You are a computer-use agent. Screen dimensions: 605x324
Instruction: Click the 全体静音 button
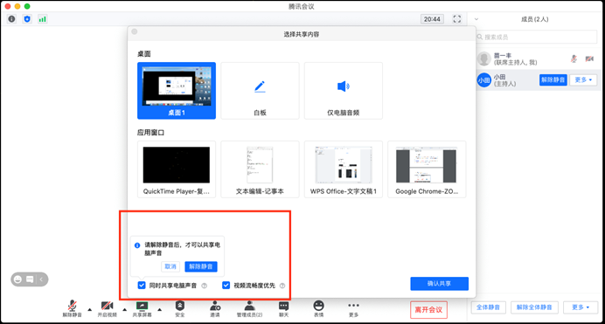(488, 307)
